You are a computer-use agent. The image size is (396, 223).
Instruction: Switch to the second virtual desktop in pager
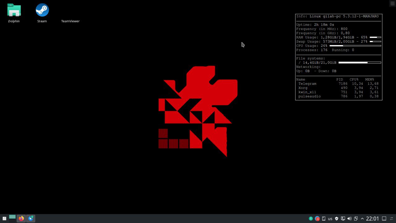(x=12, y=221)
